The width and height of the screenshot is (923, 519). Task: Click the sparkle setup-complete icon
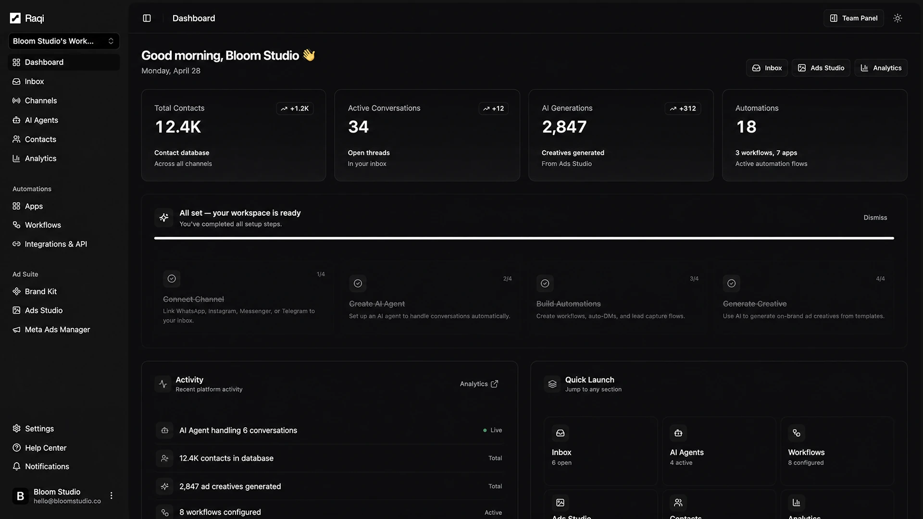163,218
